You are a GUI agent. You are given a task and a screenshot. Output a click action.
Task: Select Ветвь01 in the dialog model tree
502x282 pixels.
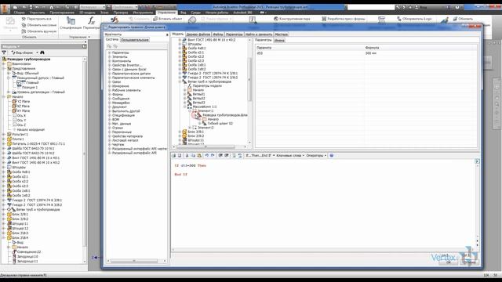[198, 94]
